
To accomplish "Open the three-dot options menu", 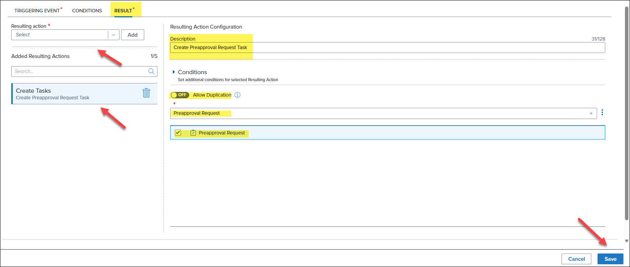I will pyautogui.click(x=602, y=113).
